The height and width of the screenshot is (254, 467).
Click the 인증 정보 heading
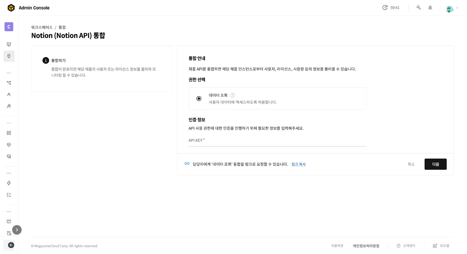tap(197, 120)
